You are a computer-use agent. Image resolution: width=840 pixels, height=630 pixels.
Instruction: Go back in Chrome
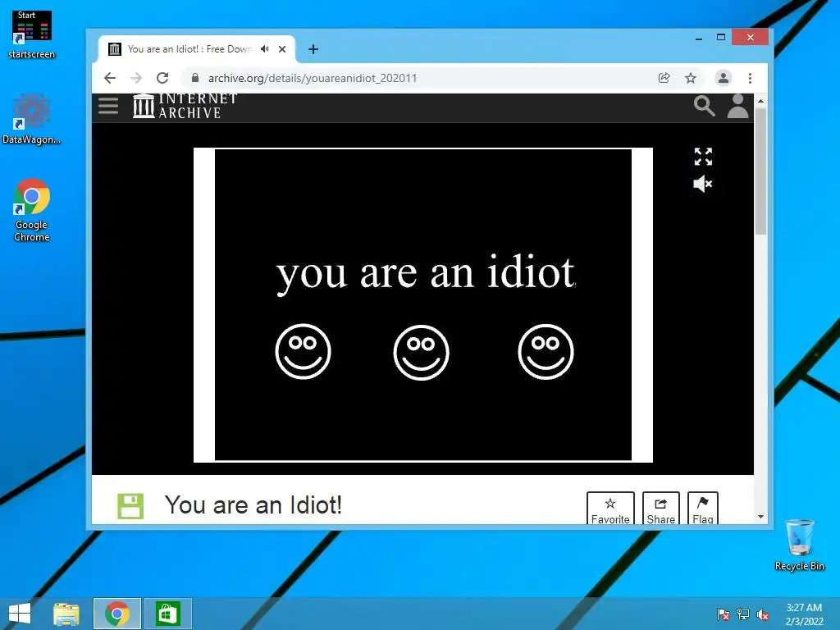pos(110,78)
